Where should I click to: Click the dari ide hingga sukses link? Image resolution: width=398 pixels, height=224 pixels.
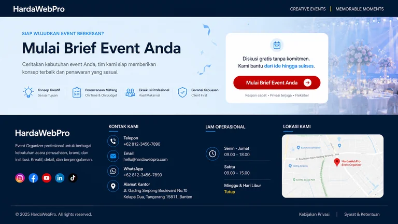289,66
